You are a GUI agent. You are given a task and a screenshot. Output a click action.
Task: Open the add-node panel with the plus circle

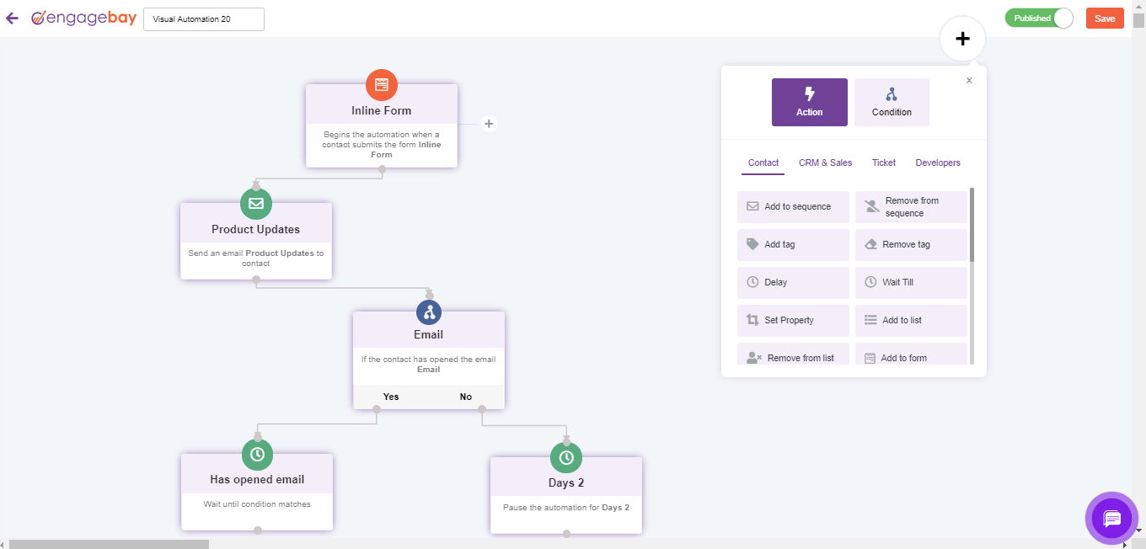(961, 38)
